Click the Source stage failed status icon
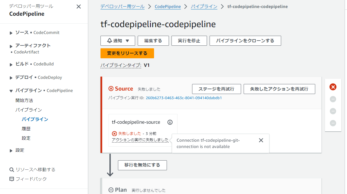The width and height of the screenshot is (347, 194). (x=111, y=89)
